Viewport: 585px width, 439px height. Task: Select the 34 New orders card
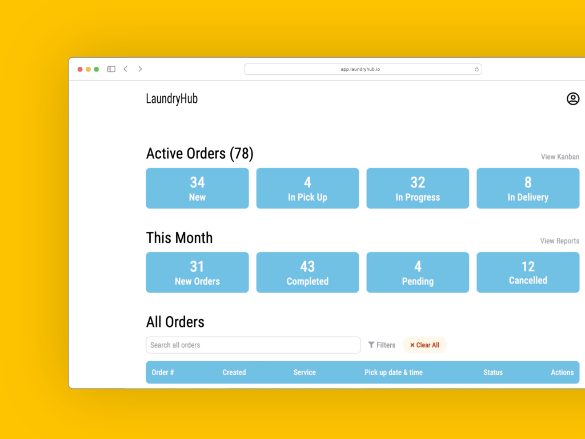coord(197,188)
